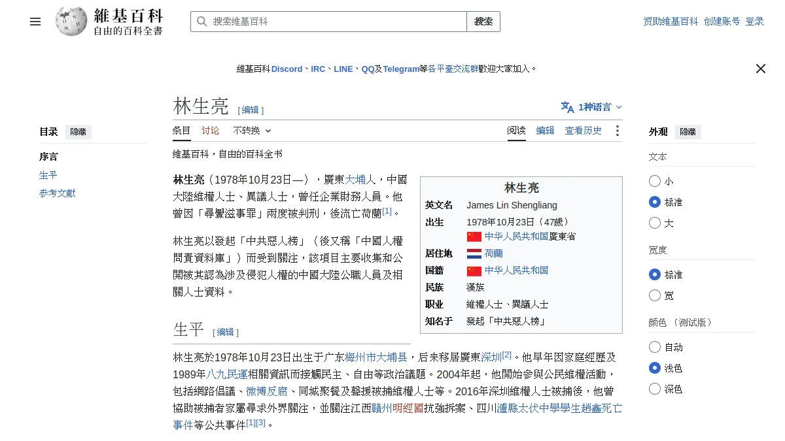Image resolution: width=785 pixels, height=441 pixels.
Task: Jump to 参考文献 in contents
Action: pos(58,193)
